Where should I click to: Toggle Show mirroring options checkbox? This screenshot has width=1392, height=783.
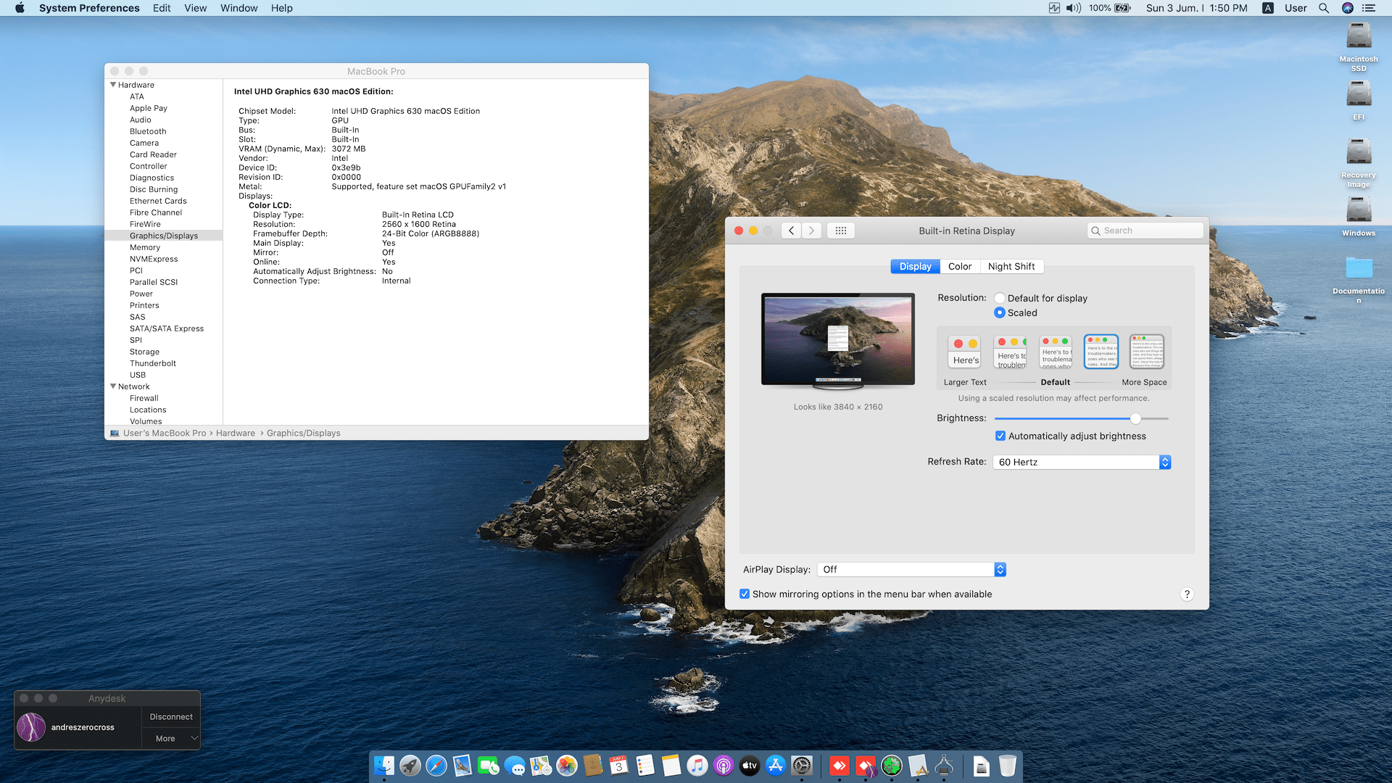click(x=745, y=594)
